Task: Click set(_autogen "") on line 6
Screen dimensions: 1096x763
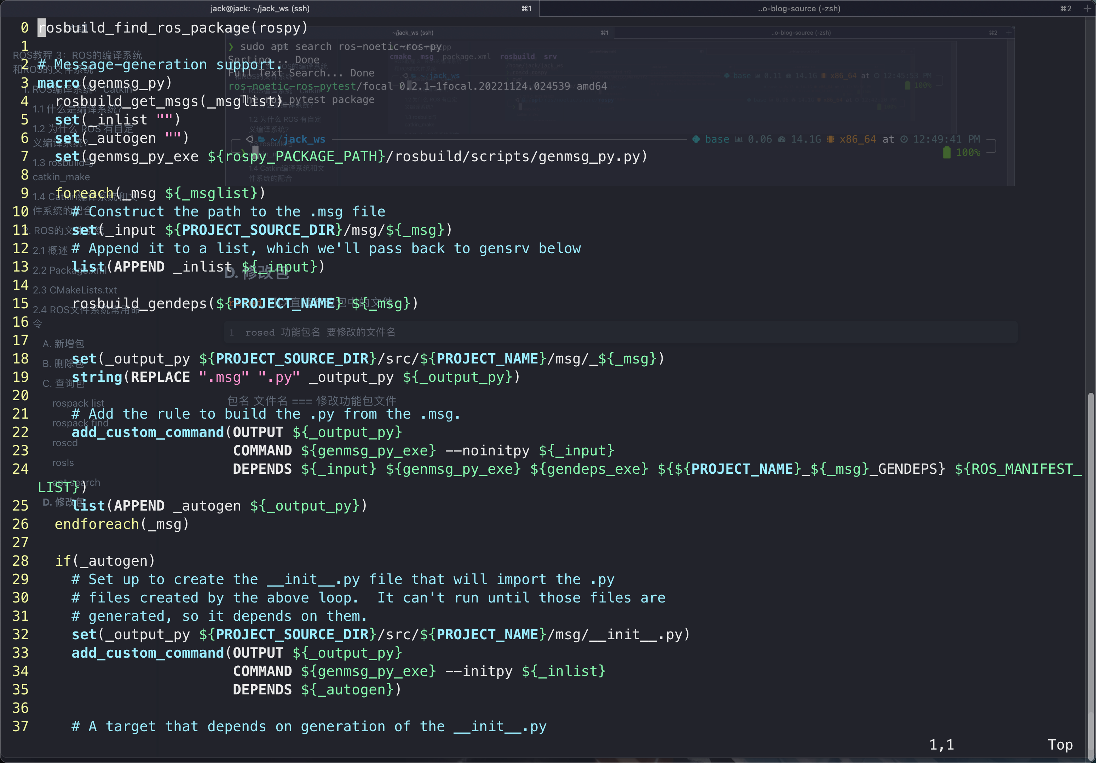Action: pyautogui.click(x=122, y=138)
